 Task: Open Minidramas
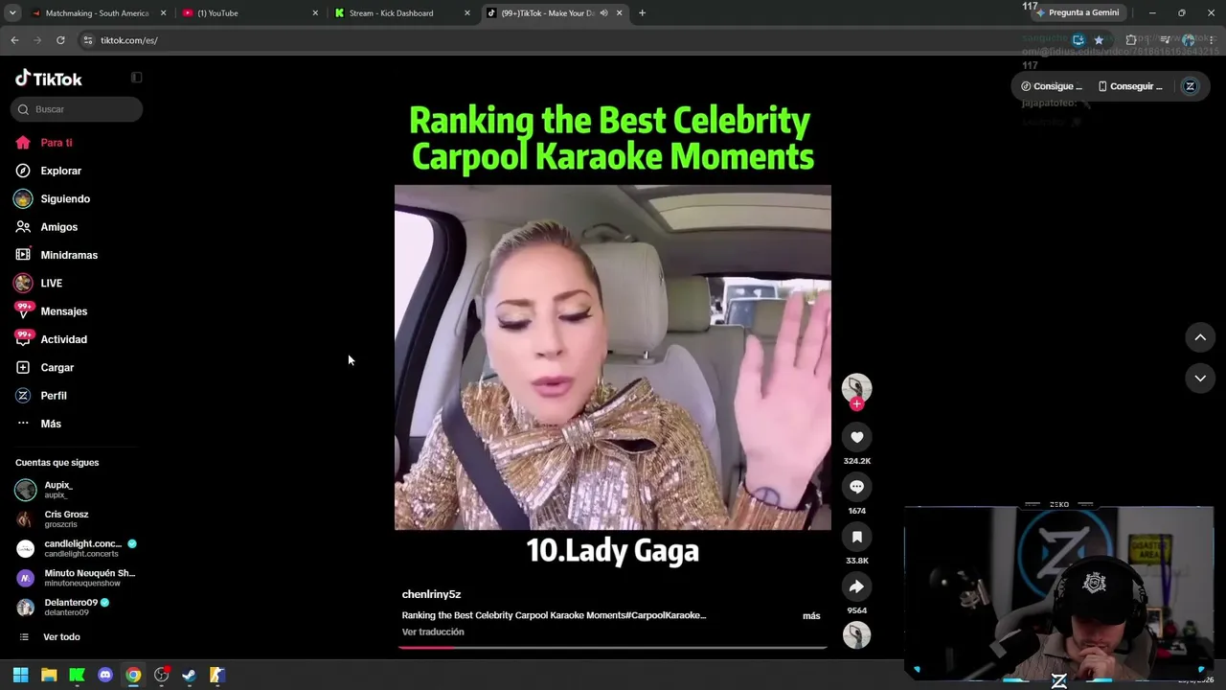tap(69, 255)
